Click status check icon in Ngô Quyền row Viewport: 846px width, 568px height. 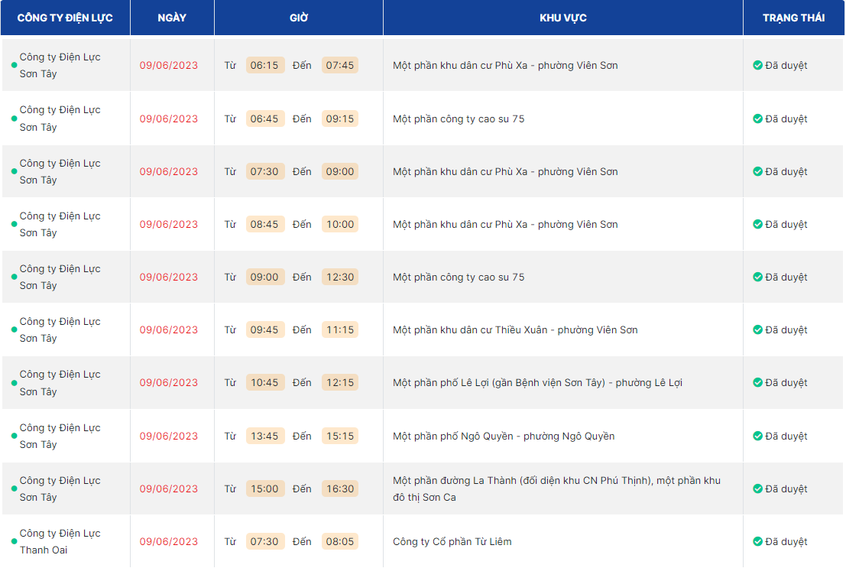click(x=757, y=437)
